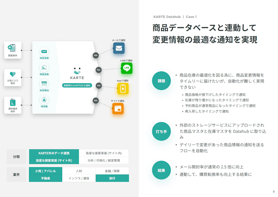Click the 業界 row header

point(16,175)
